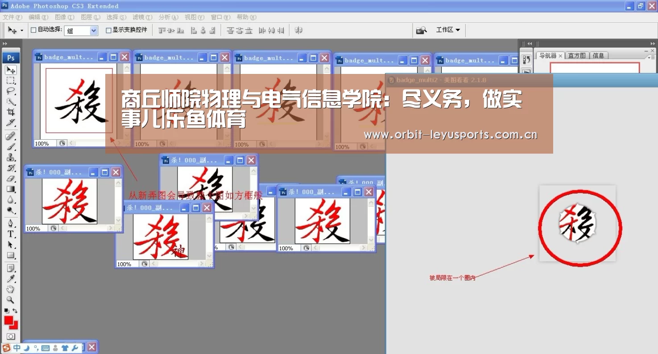
Task: Select the Pen tool
Action: coord(11,224)
